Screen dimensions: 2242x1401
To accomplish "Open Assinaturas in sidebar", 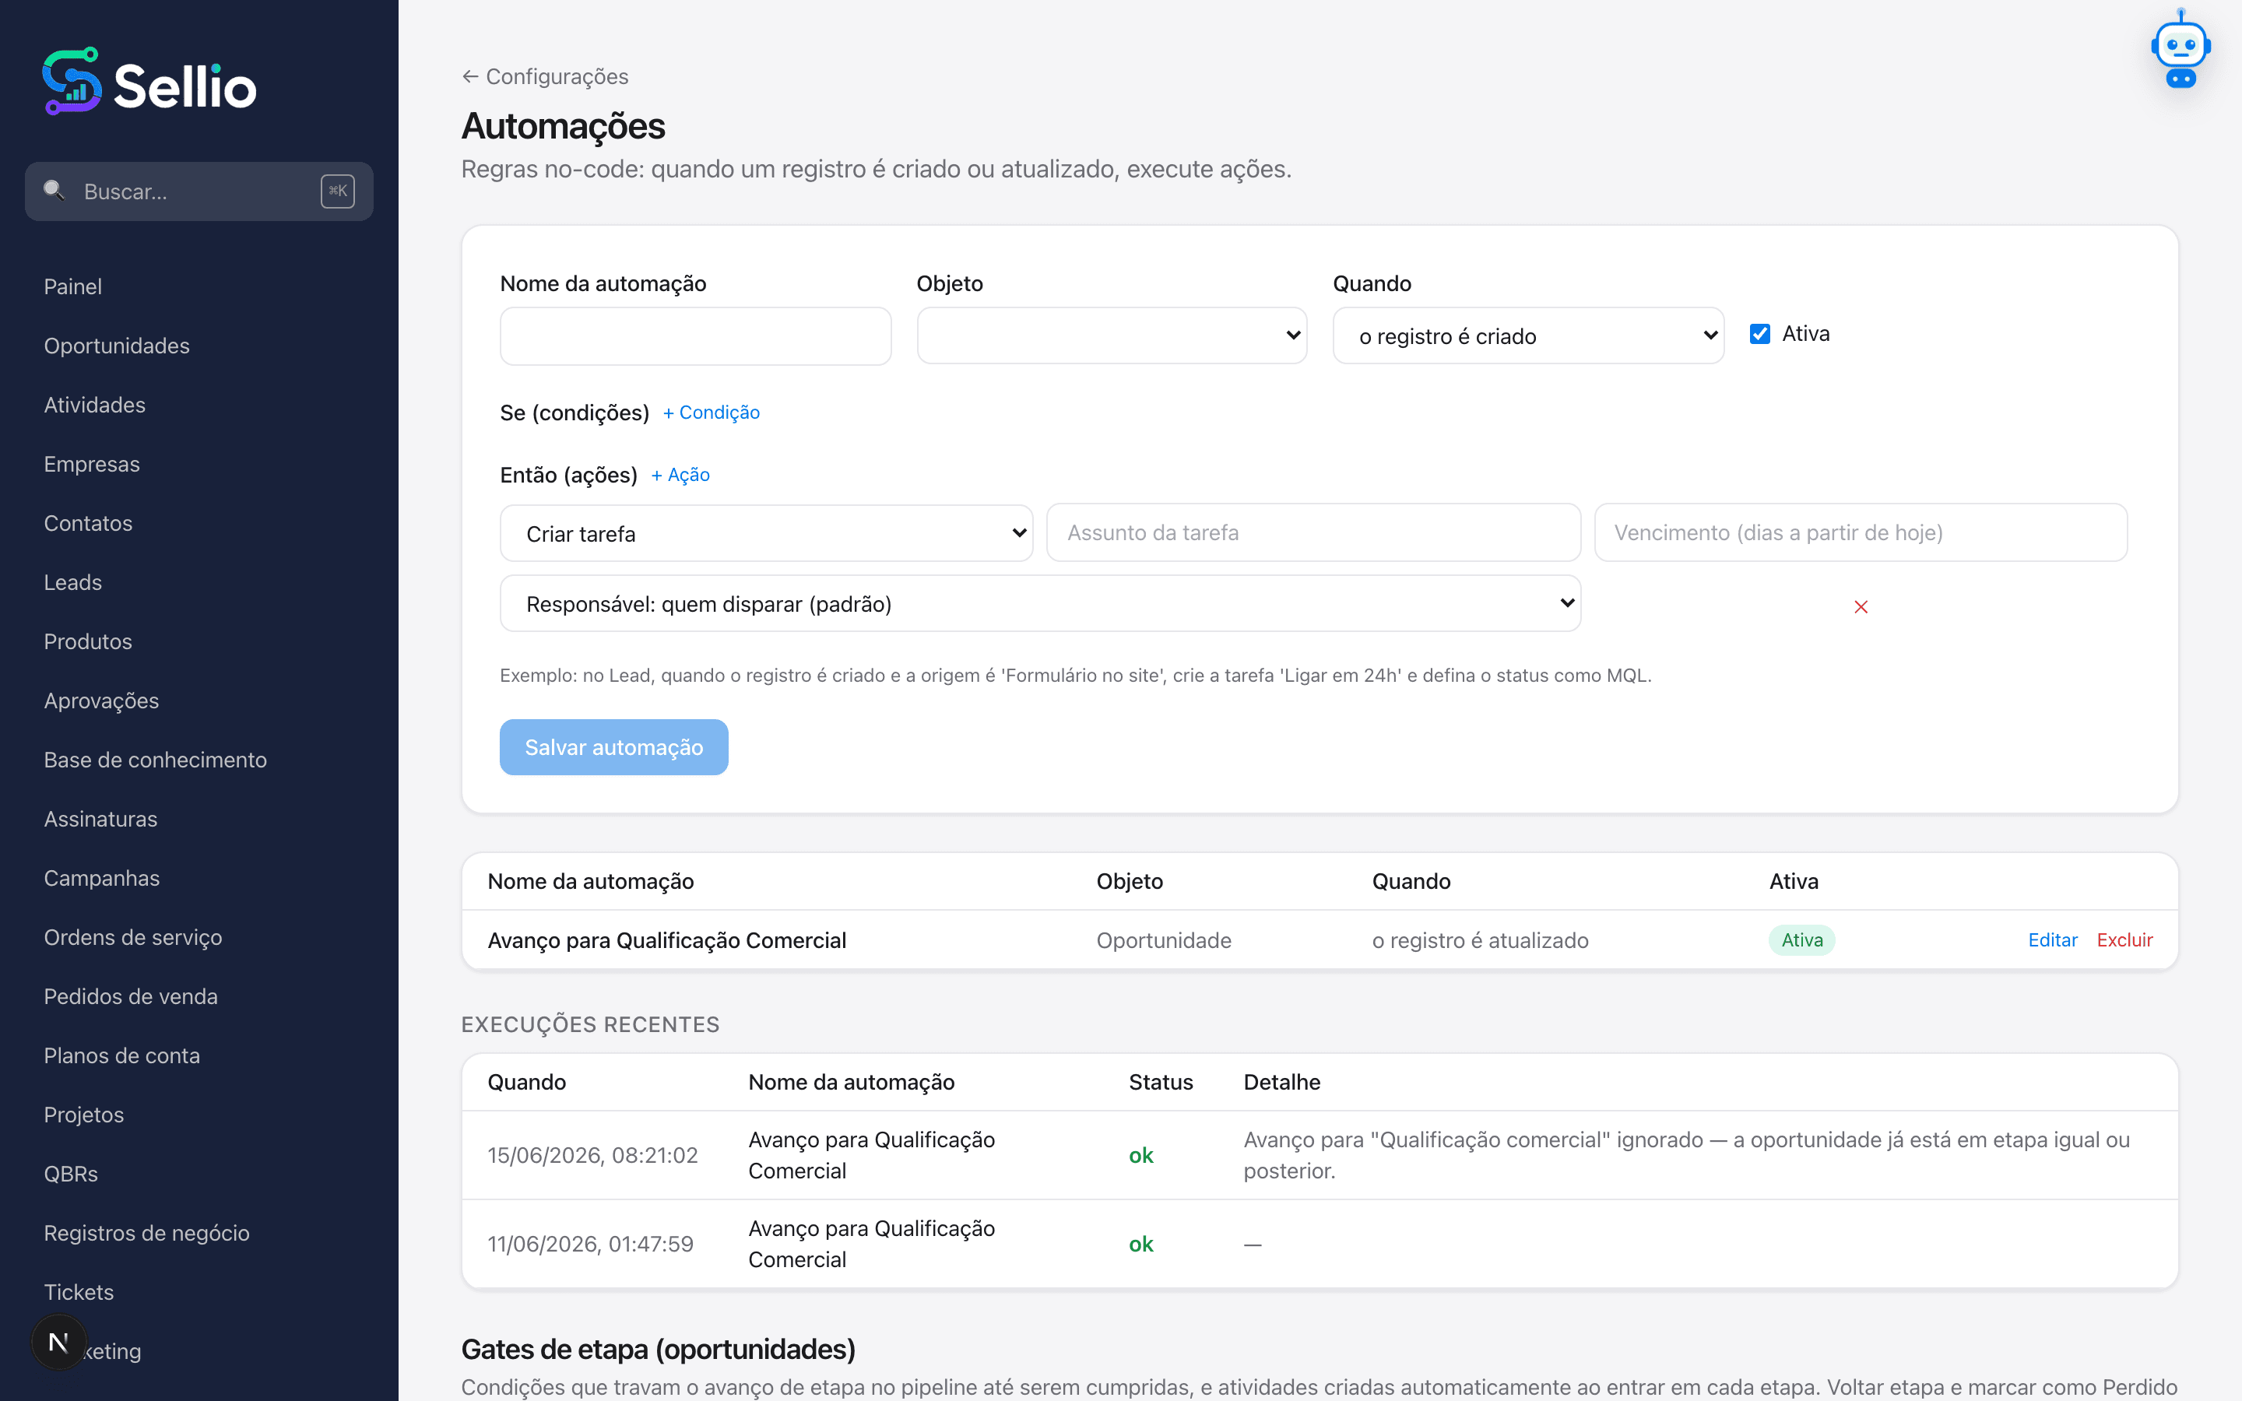I will pyautogui.click(x=100, y=819).
